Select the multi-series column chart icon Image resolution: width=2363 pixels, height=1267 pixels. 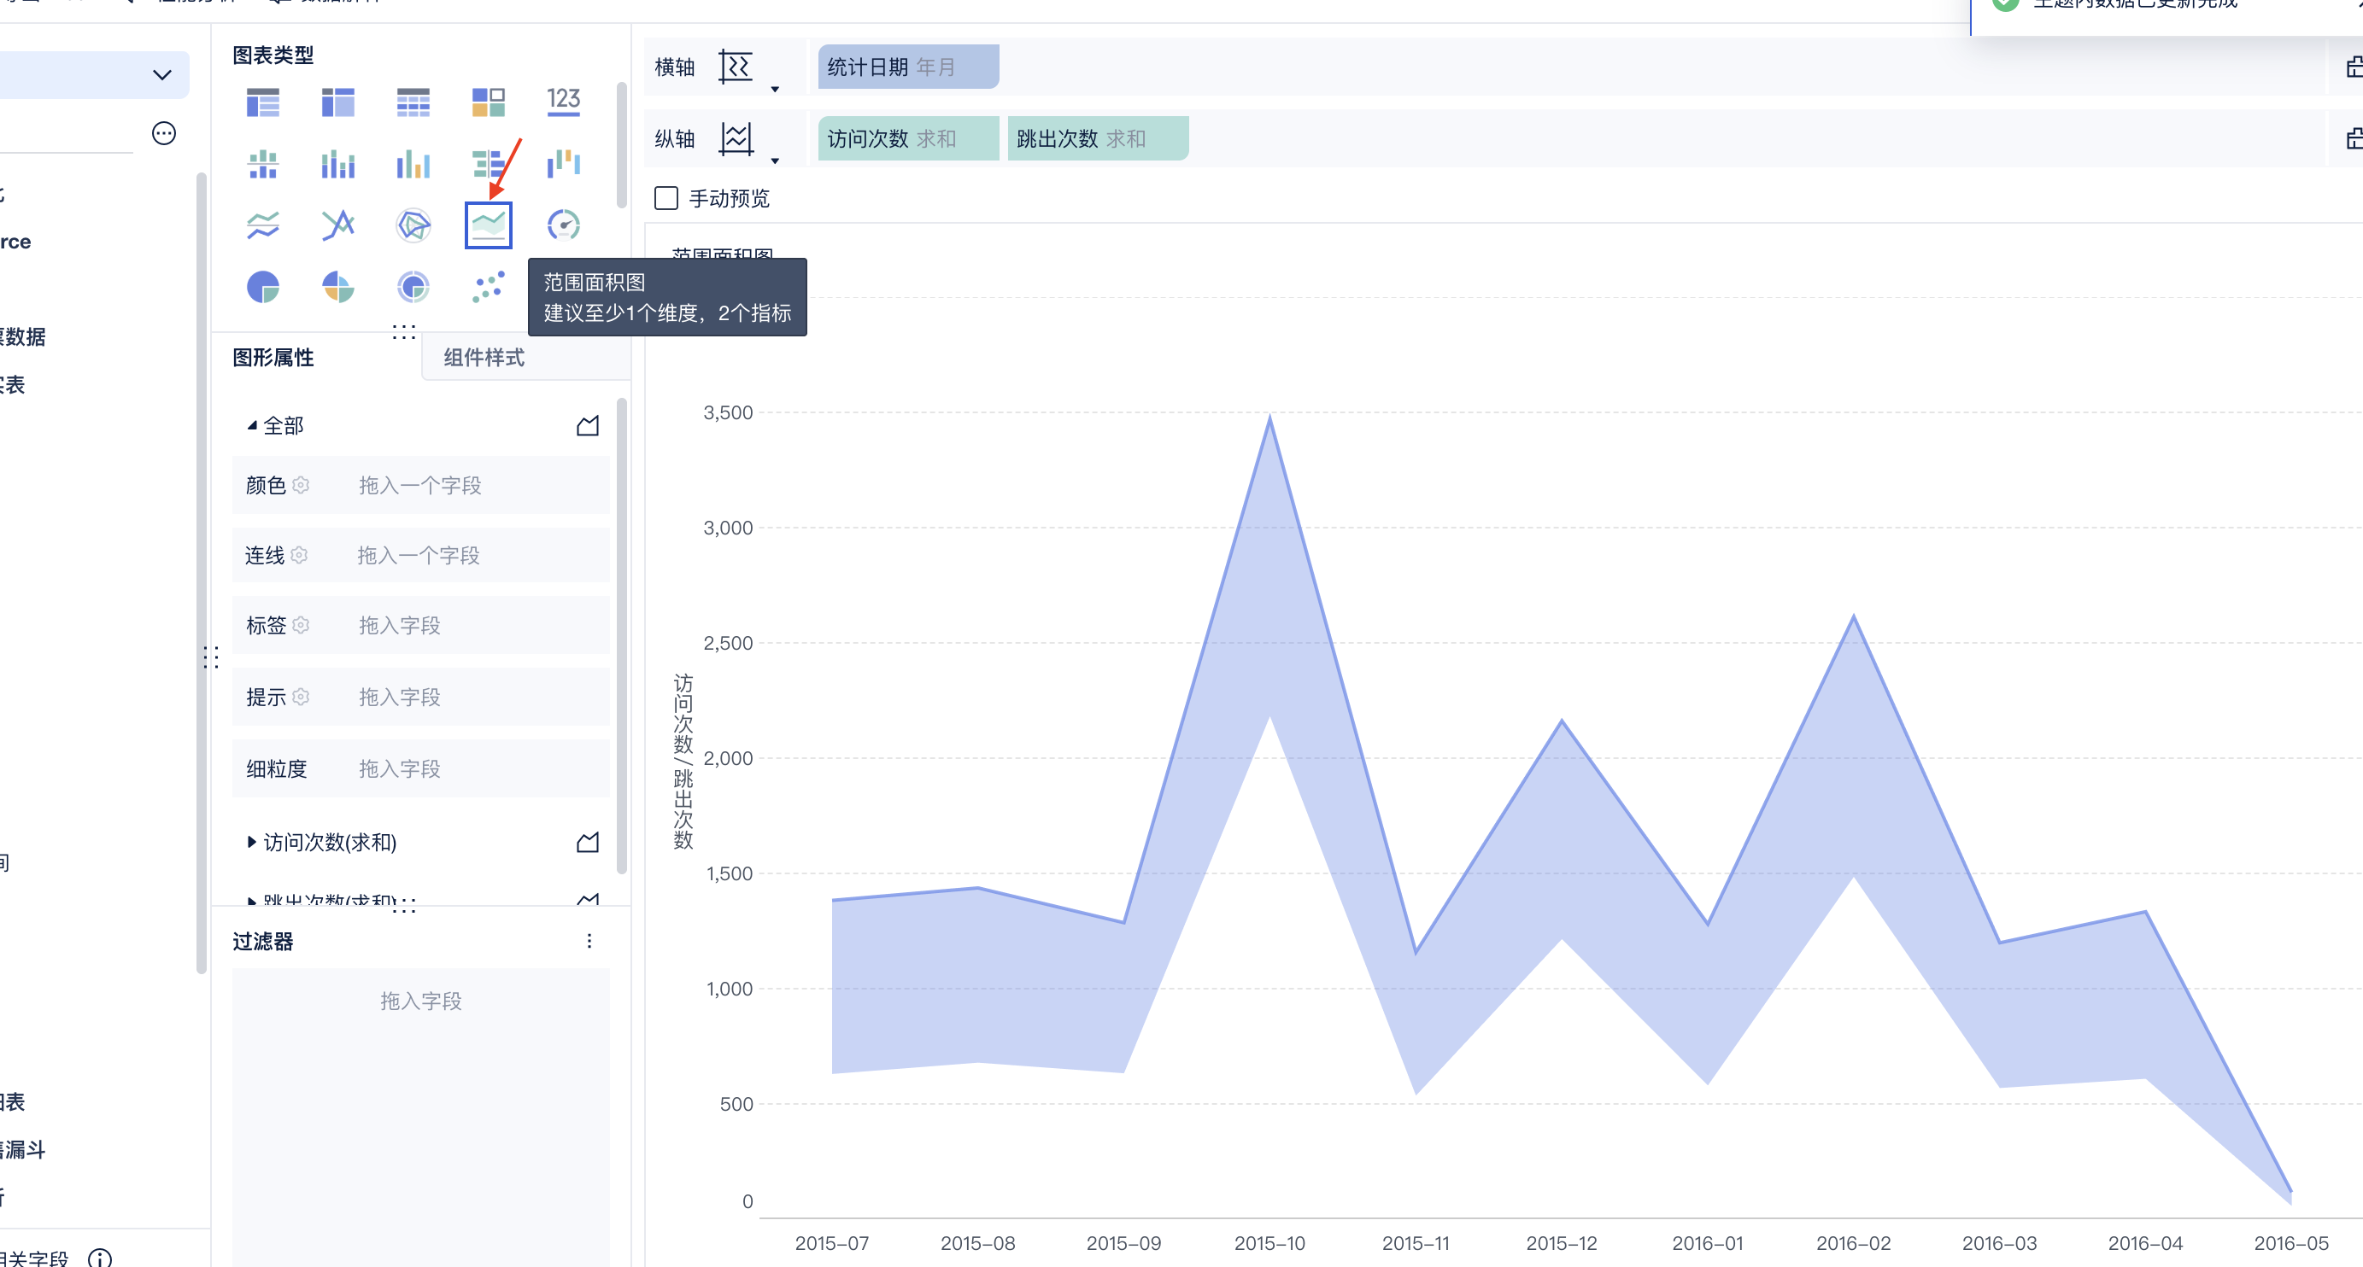[413, 164]
